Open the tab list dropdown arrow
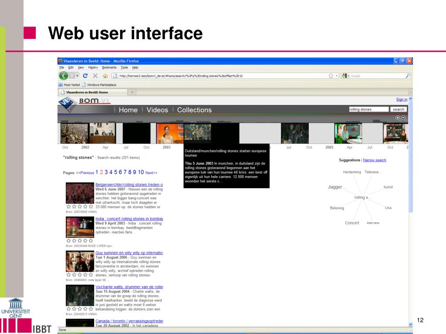446x334 pixels. (x=410, y=92)
